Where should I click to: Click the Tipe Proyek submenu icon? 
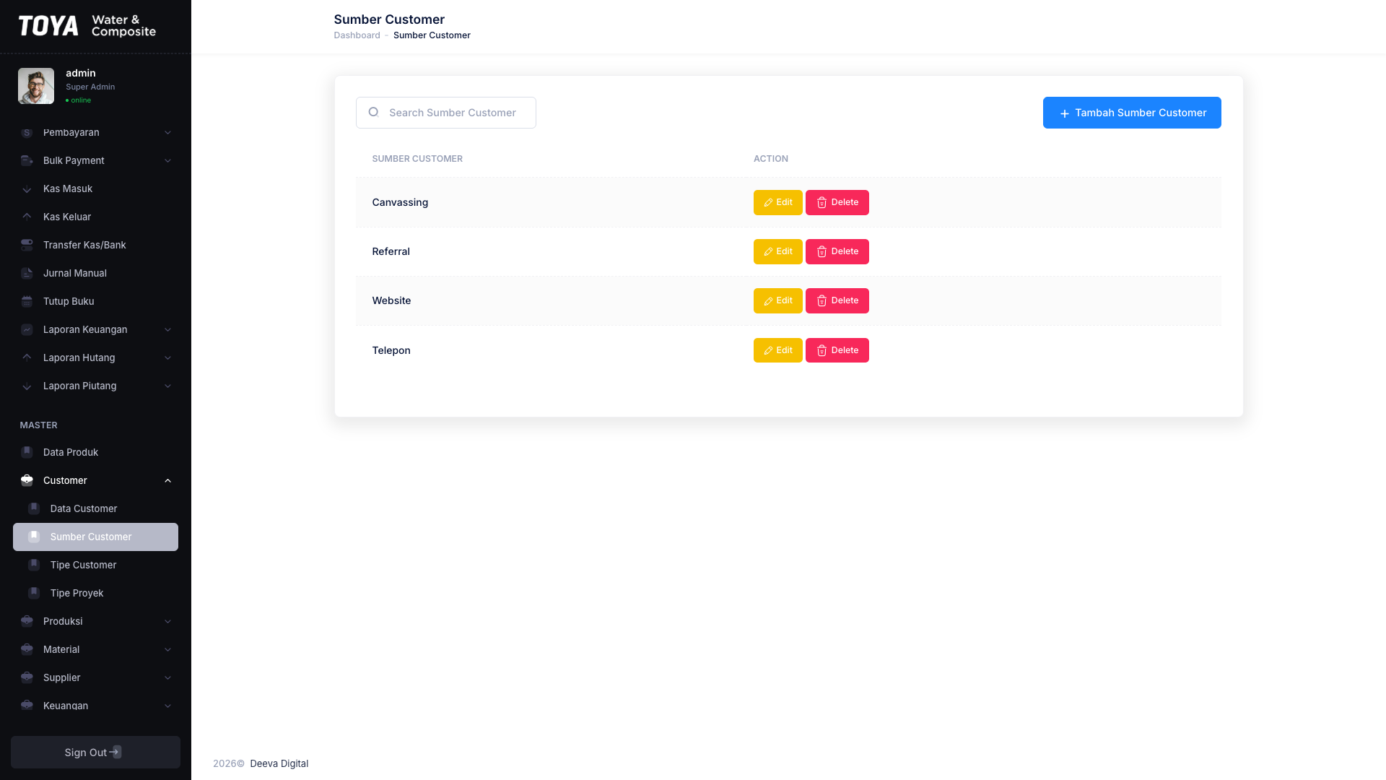[x=34, y=593]
